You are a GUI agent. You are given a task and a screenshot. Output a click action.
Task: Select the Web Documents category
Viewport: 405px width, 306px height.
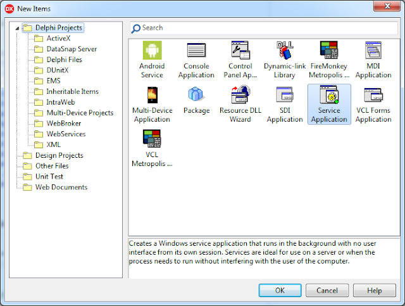click(61, 187)
